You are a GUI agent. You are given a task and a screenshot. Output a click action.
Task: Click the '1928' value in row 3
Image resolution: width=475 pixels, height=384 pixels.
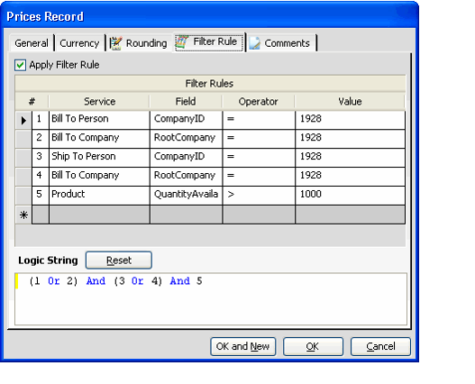click(350, 158)
